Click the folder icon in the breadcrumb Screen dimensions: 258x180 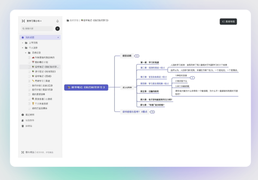(68, 20)
